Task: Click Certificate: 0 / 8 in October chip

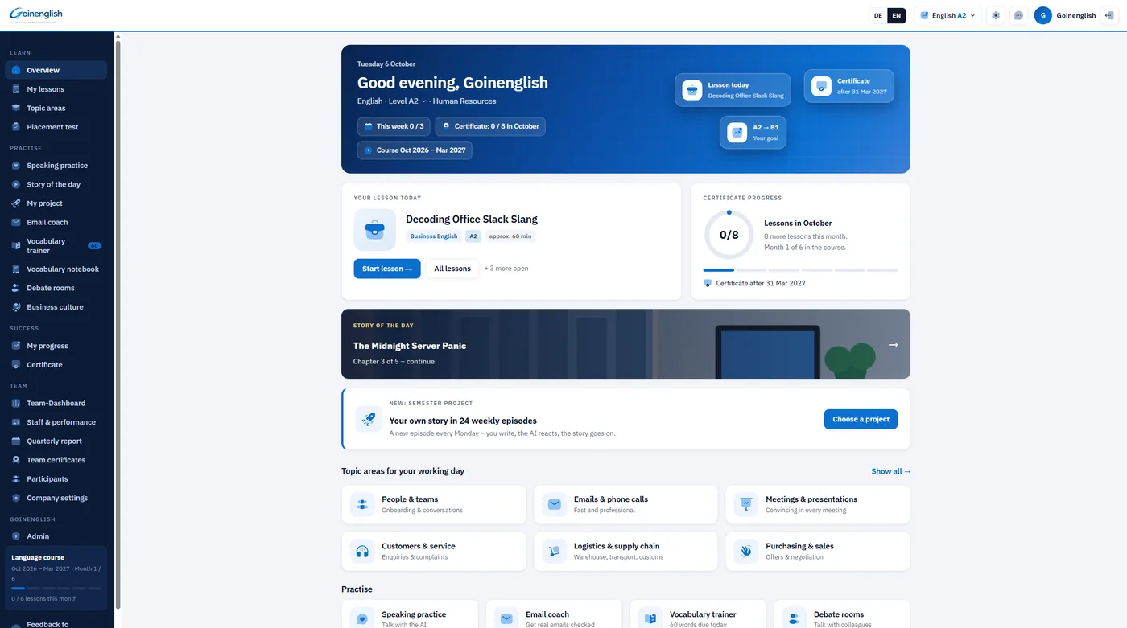Action: pyautogui.click(x=490, y=126)
